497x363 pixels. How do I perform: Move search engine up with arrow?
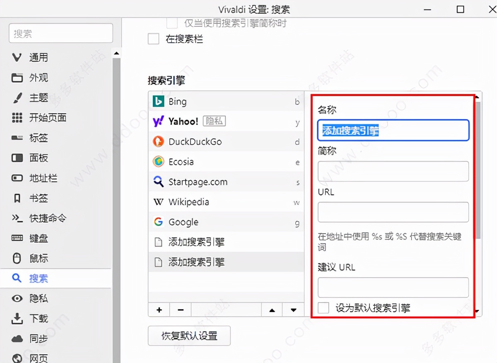point(272,310)
